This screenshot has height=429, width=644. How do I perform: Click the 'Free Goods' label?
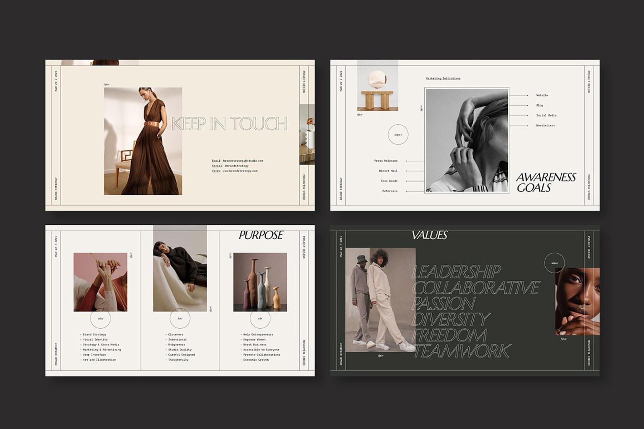click(x=389, y=181)
